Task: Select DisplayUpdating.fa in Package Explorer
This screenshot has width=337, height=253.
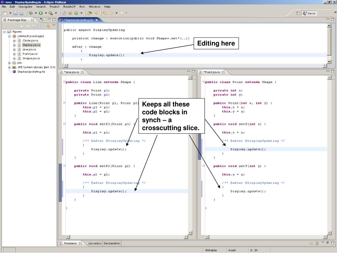Action: point(31,71)
